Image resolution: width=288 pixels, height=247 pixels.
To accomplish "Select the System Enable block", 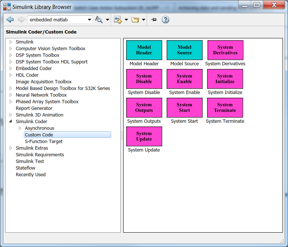I will 185,79.
